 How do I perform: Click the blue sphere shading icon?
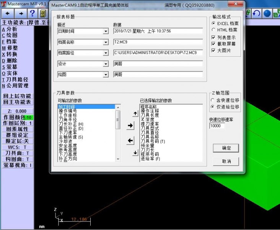tap(267, 13)
